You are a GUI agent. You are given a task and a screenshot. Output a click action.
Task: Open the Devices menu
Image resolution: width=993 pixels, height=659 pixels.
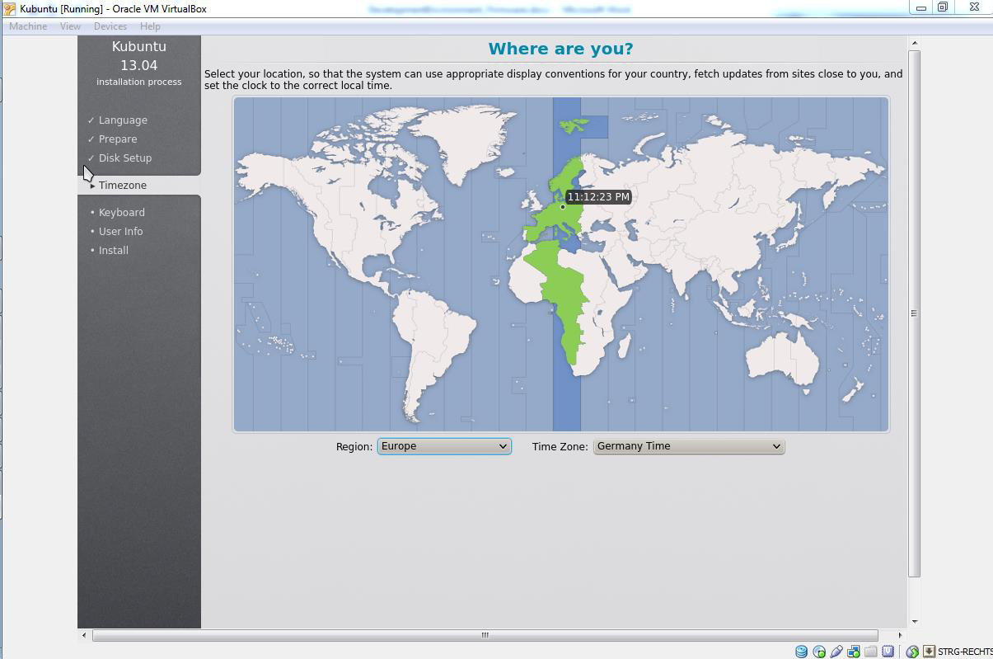[110, 26]
